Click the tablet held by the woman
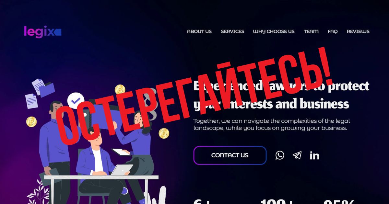The height and width of the screenshot is (204, 389). click(x=121, y=152)
